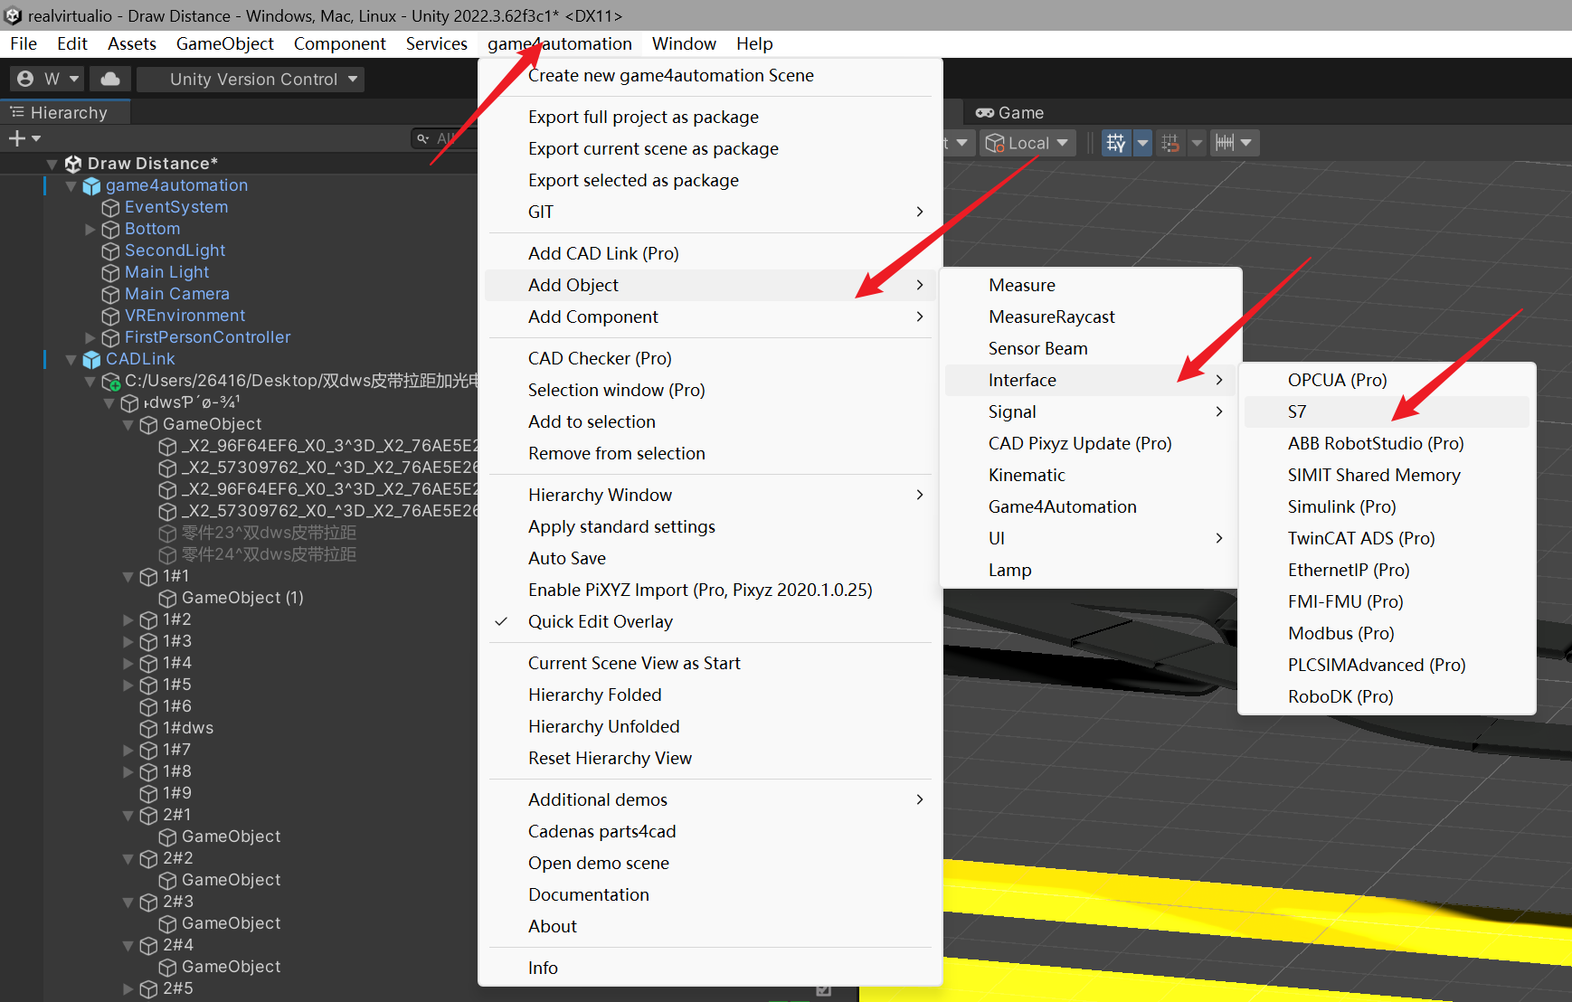Open the cloud services icon
Viewport: 1572px width, 1002px height.
[110, 79]
